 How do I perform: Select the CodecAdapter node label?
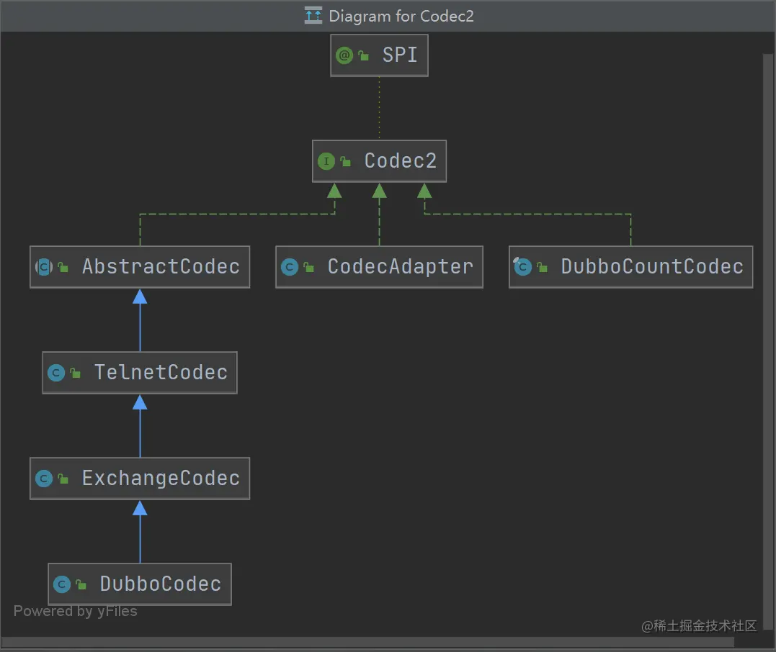pyautogui.click(x=400, y=267)
